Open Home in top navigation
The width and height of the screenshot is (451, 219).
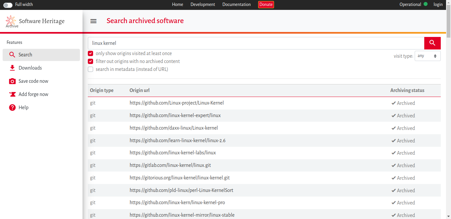[x=178, y=4]
